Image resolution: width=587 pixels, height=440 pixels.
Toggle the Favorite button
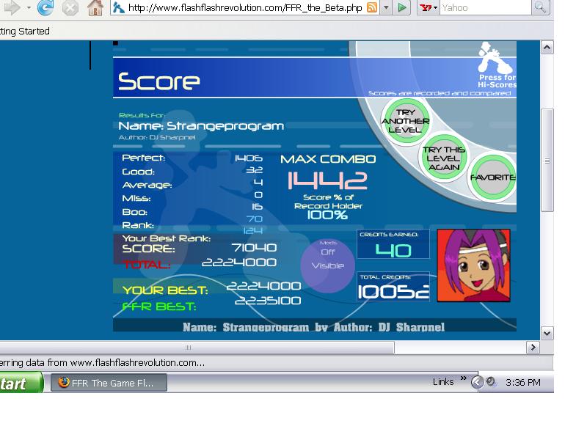[x=493, y=177]
